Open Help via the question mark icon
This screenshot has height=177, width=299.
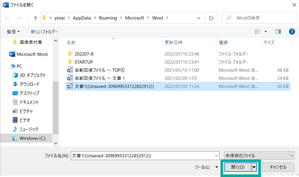292,32
